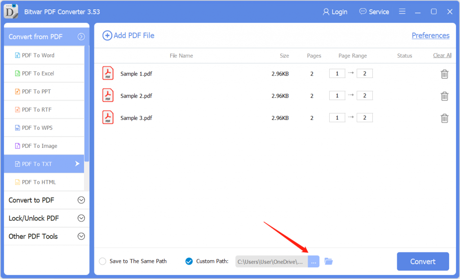Screen dimensions: 460x279
Task: Select Save to The Same Path option
Action: 102,261
